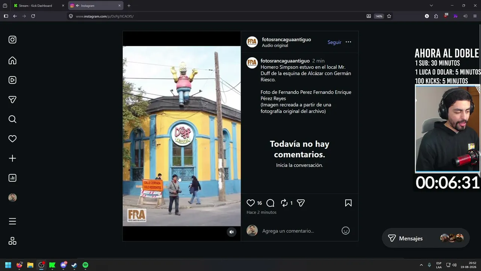Open Instagram search from sidebar
481x271 pixels.
pyautogui.click(x=12, y=119)
